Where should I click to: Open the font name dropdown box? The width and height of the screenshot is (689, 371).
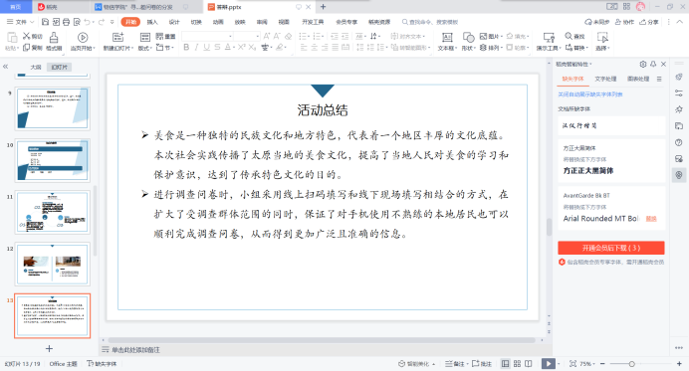coord(207,36)
